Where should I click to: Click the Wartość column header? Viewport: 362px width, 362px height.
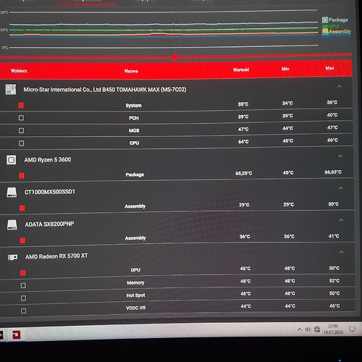241,70
